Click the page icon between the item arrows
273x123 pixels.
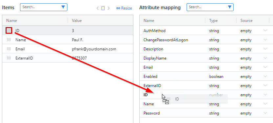click(103, 8)
